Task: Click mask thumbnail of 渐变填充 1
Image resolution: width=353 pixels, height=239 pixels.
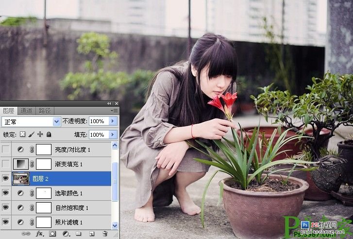Action: [44, 164]
